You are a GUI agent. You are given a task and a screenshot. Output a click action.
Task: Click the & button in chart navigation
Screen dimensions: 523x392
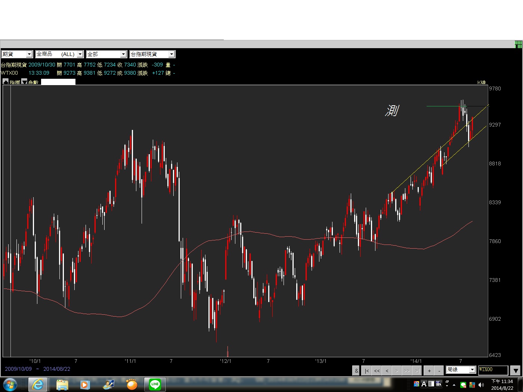356,371
